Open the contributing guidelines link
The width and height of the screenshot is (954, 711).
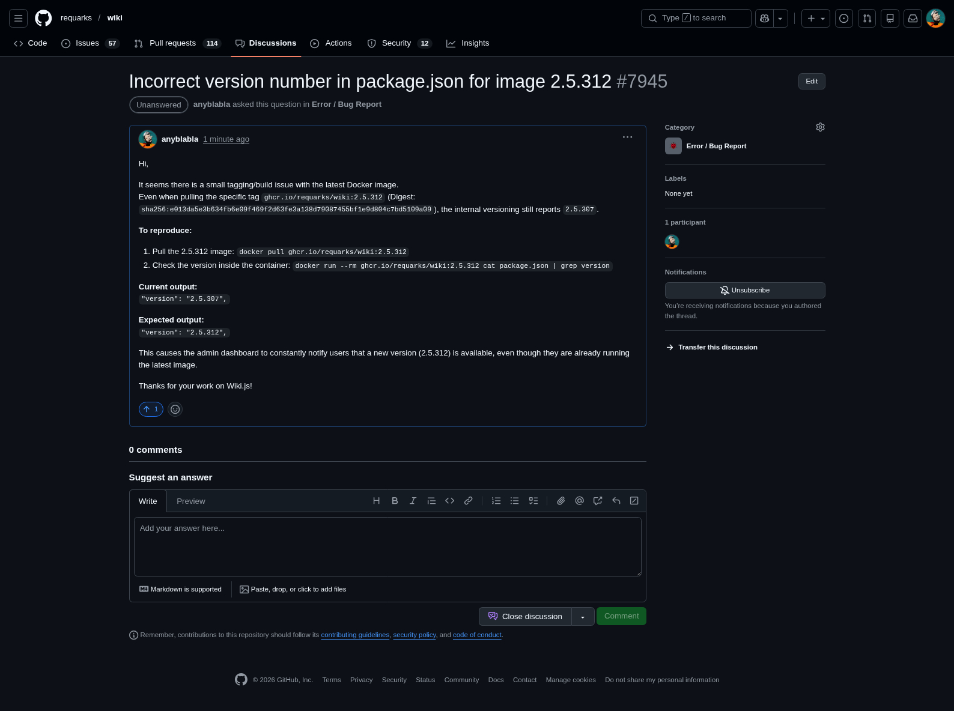pyautogui.click(x=355, y=635)
